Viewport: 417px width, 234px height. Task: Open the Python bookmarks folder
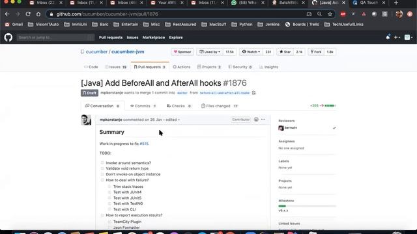[242, 25]
